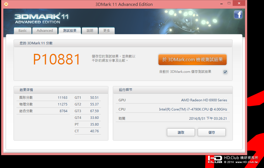Maximize the 3DMark 11 window
The image size is (264, 168).
click(x=229, y=3)
